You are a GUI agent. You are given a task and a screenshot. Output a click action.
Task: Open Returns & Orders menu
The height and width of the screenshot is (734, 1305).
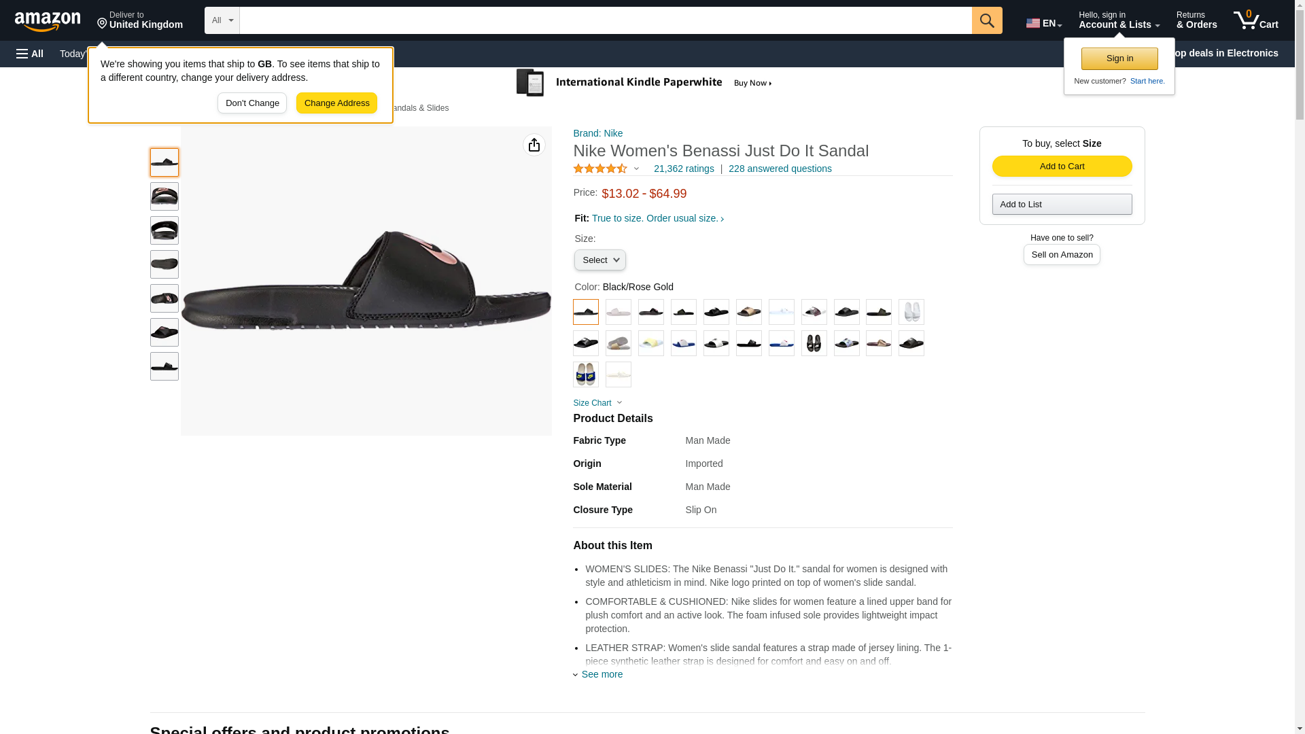point(1196,20)
